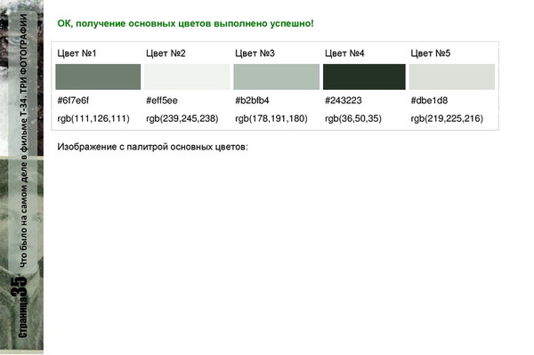Screen dimensions: 534x355
Task: Click the rgb(239,245,238) text
Action: pos(182,118)
